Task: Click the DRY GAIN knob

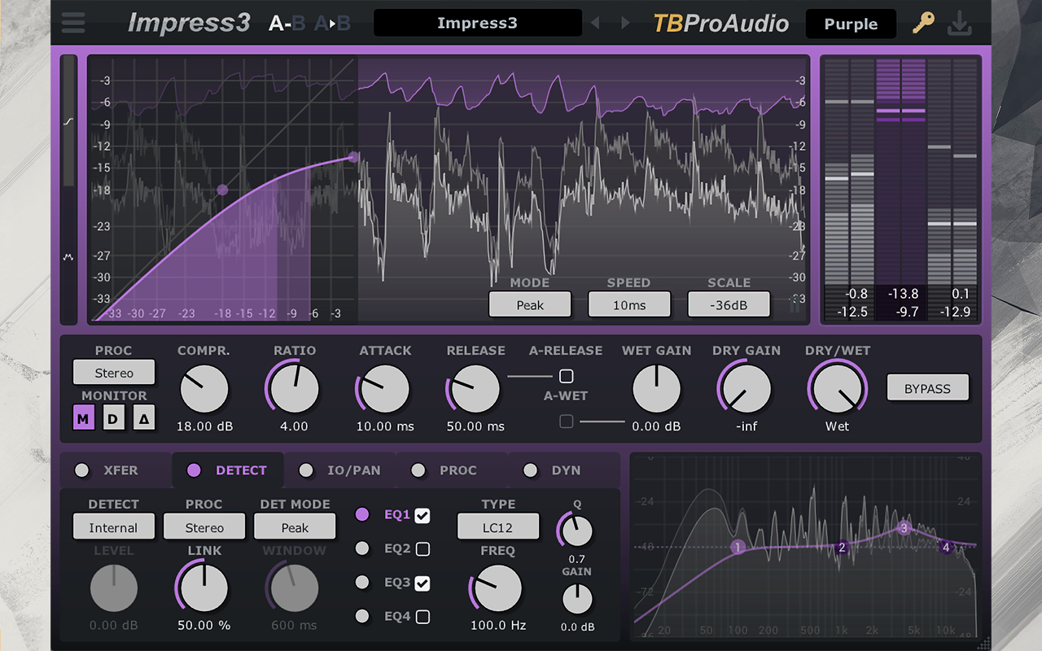Action: coord(746,388)
